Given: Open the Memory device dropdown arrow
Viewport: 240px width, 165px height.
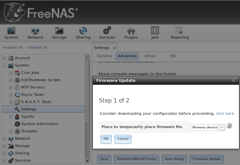Looking at the screenshot, I should pyautogui.click(x=222, y=127).
